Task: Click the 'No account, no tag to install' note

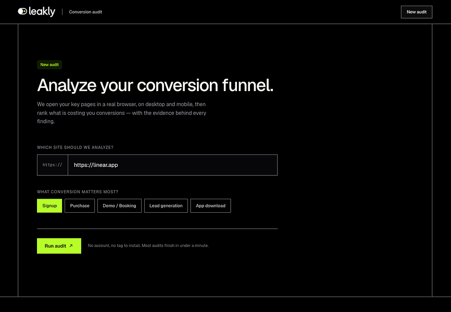Action: tap(148, 245)
